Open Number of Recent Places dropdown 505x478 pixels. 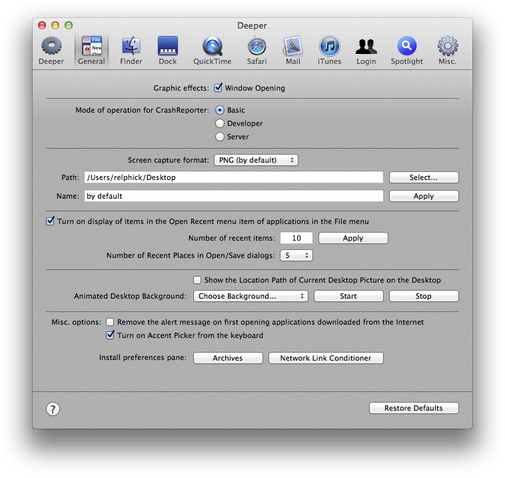[296, 255]
